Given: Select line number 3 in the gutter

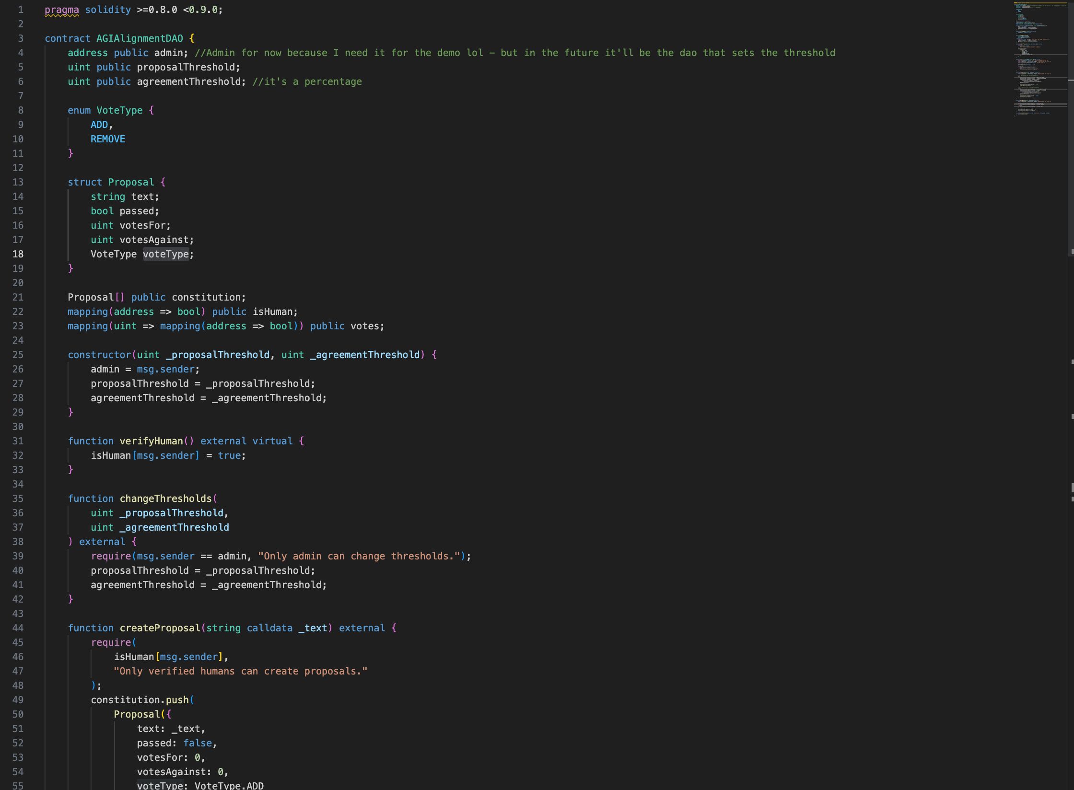Looking at the screenshot, I should tap(21, 38).
